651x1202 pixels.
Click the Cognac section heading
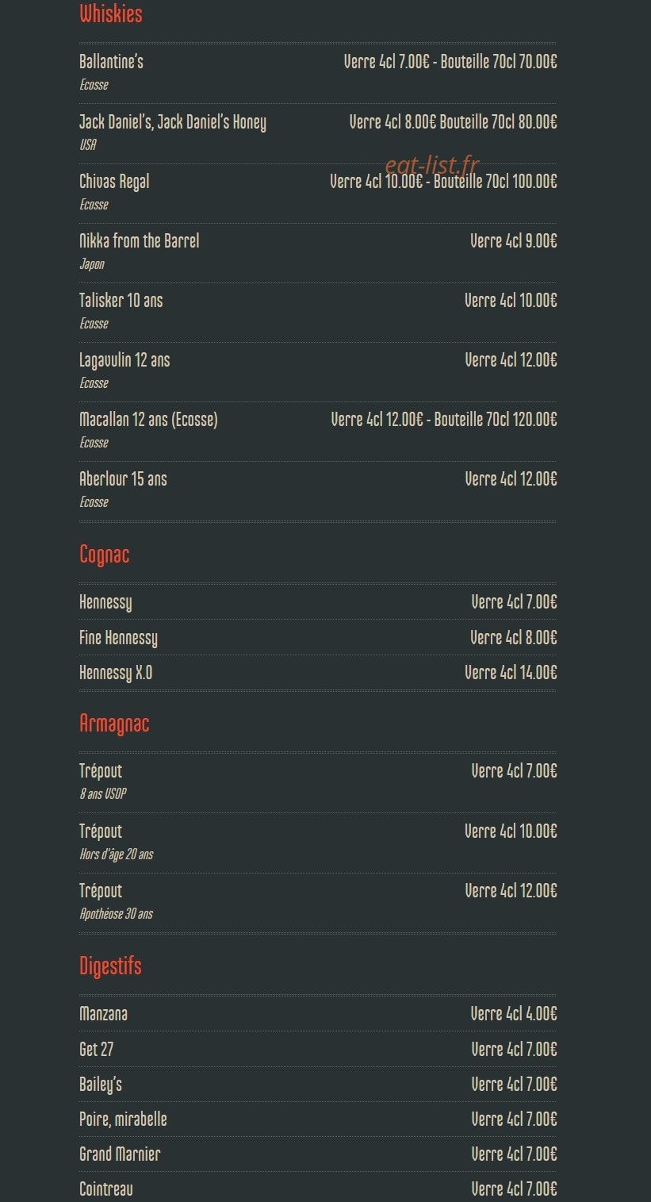(x=104, y=554)
